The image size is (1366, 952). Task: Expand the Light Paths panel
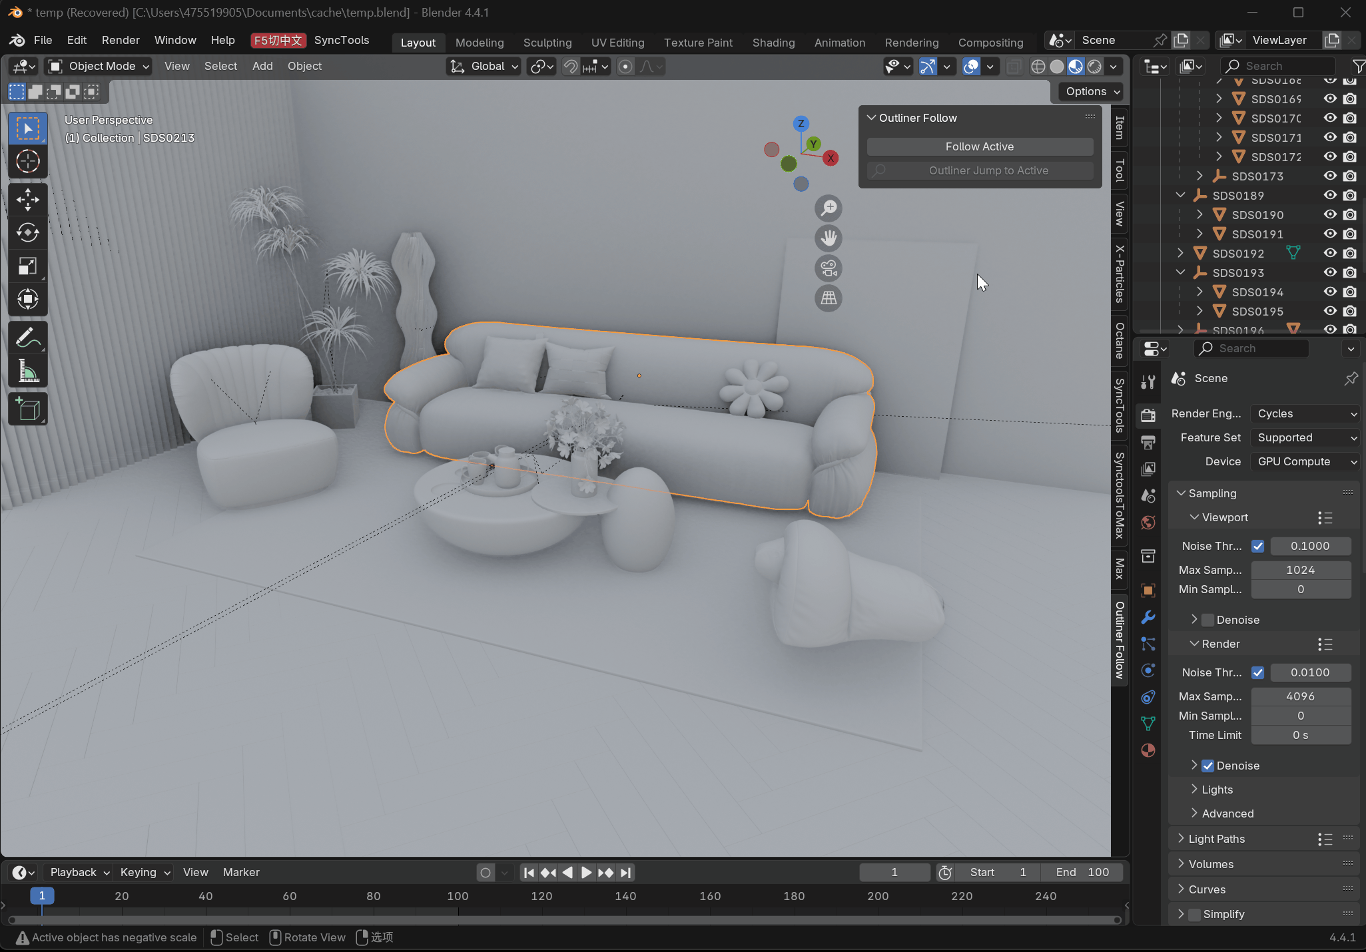coord(1216,839)
